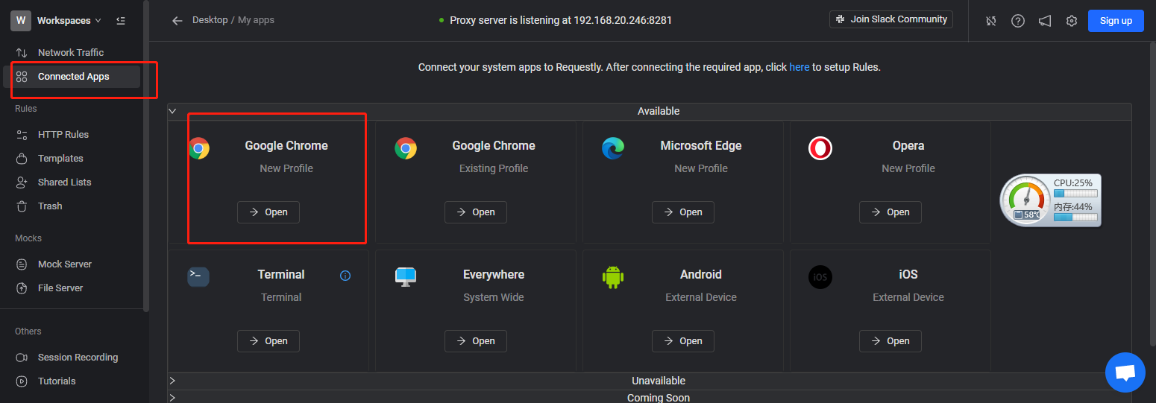Open Google Chrome with New Profile
Image resolution: width=1156 pixels, height=403 pixels.
268,212
